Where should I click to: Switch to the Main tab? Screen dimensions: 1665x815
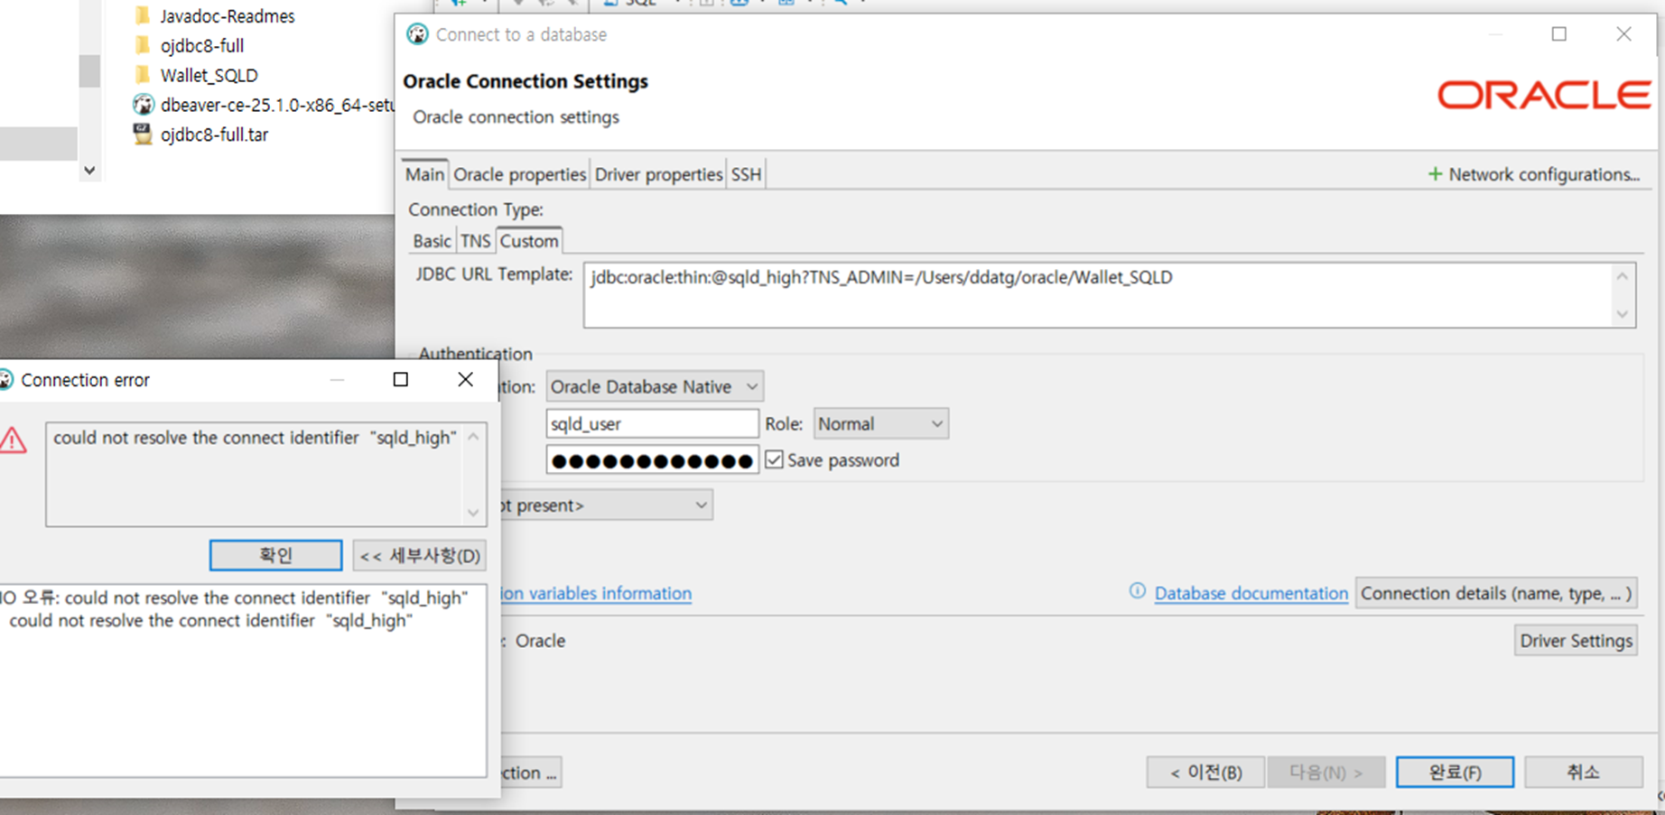[424, 174]
